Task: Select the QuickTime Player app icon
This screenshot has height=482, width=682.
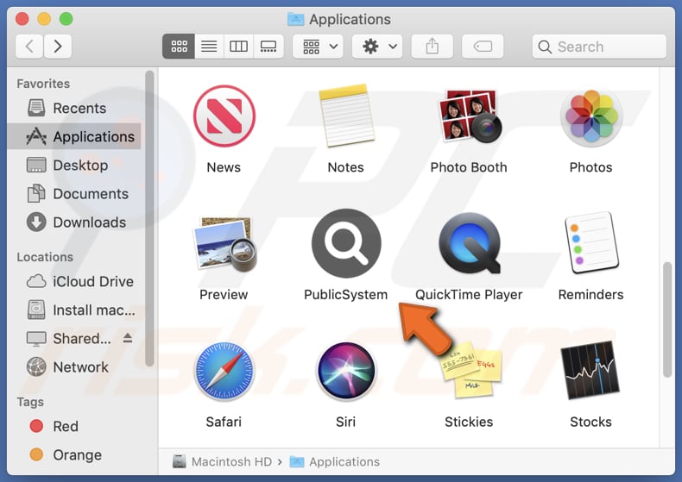Action: 469,244
